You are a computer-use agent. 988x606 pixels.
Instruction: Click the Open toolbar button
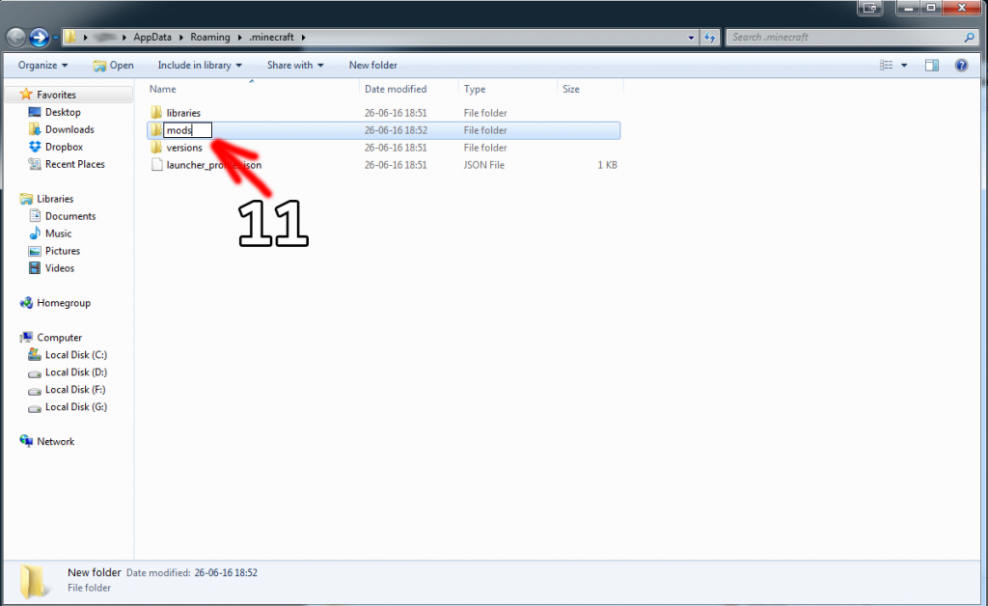click(114, 65)
